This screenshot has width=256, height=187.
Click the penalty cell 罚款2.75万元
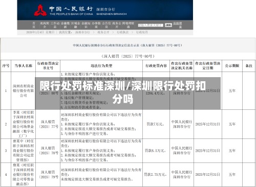(156, 175)
